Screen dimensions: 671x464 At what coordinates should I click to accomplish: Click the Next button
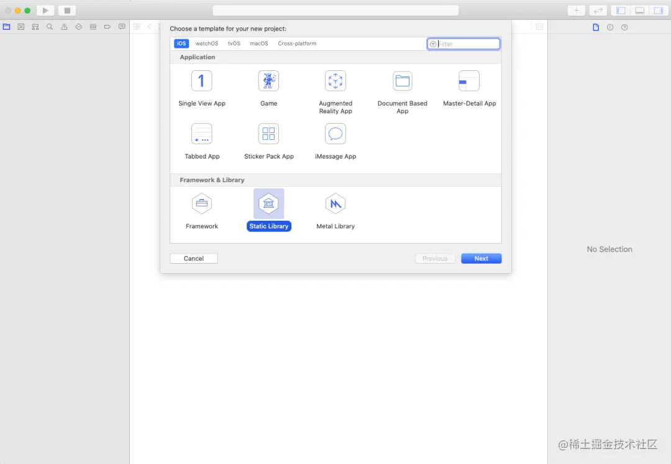[481, 258]
